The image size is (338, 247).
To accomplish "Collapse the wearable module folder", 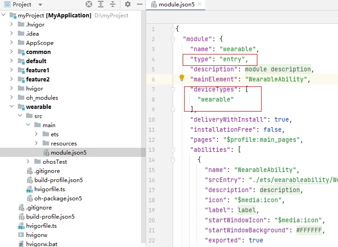I will (12, 107).
